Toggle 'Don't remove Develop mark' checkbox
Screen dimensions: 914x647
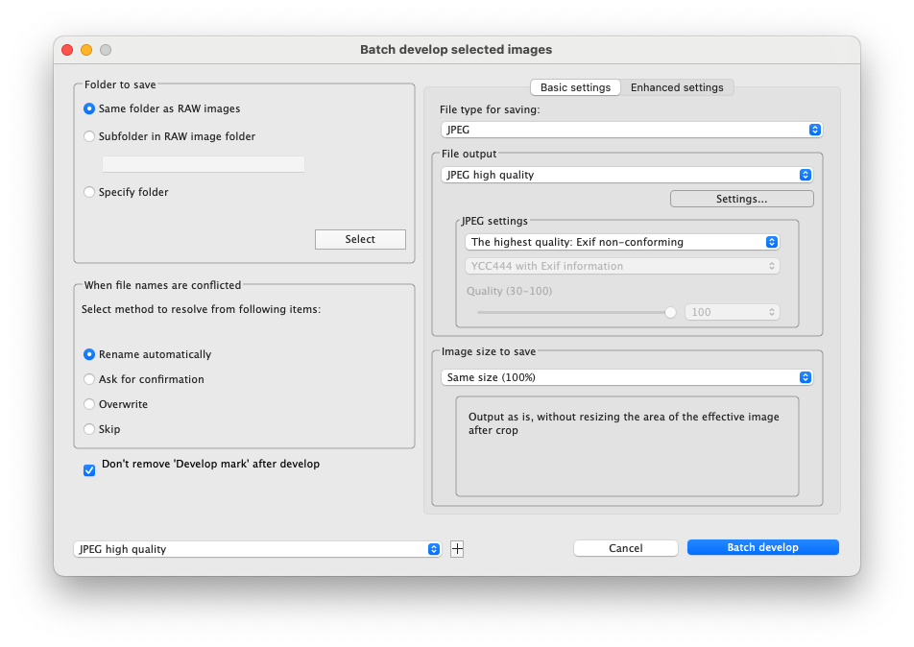[89, 469]
